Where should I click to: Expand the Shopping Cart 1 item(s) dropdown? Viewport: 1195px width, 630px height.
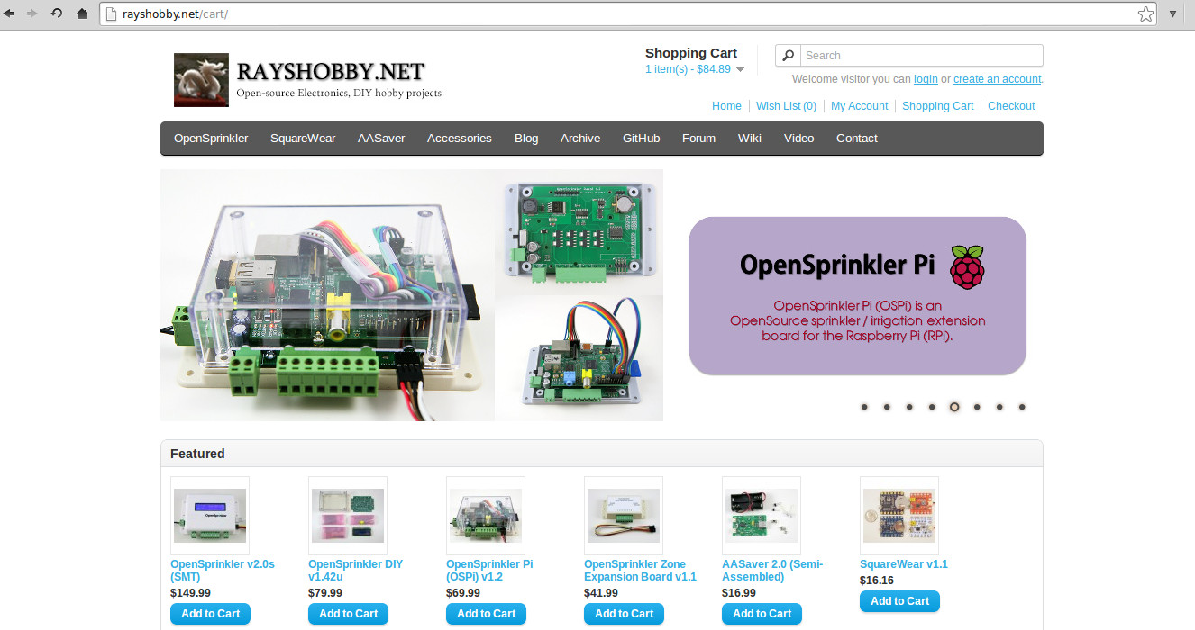[x=694, y=69]
